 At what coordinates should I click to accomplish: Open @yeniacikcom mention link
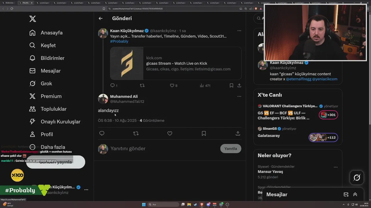[x=325, y=79]
